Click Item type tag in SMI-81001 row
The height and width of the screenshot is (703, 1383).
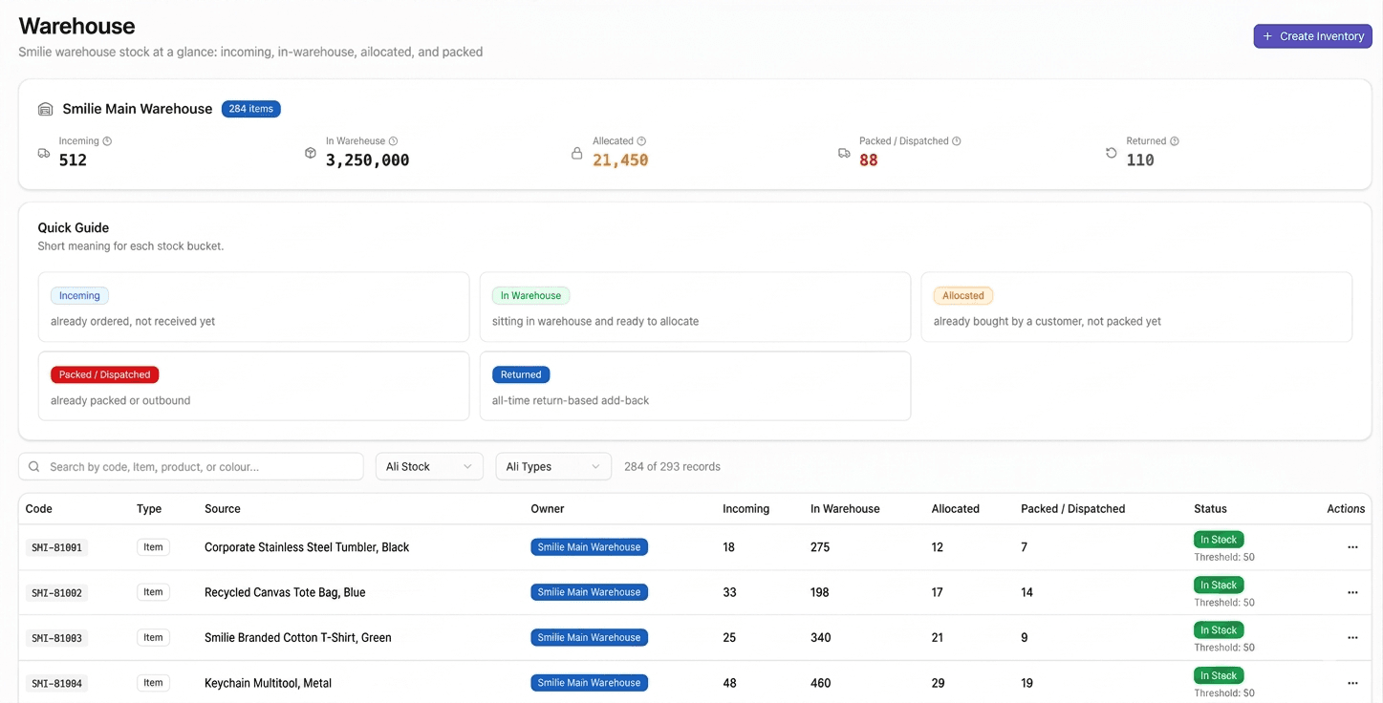click(153, 547)
